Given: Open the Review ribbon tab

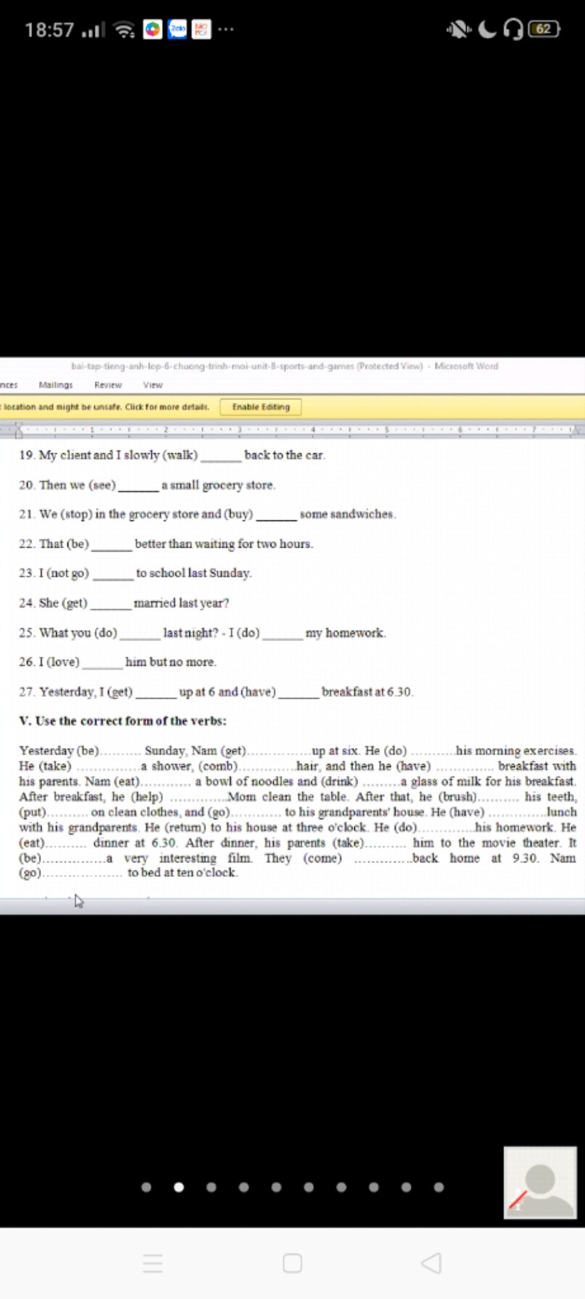Looking at the screenshot, I should click(108, 385).
